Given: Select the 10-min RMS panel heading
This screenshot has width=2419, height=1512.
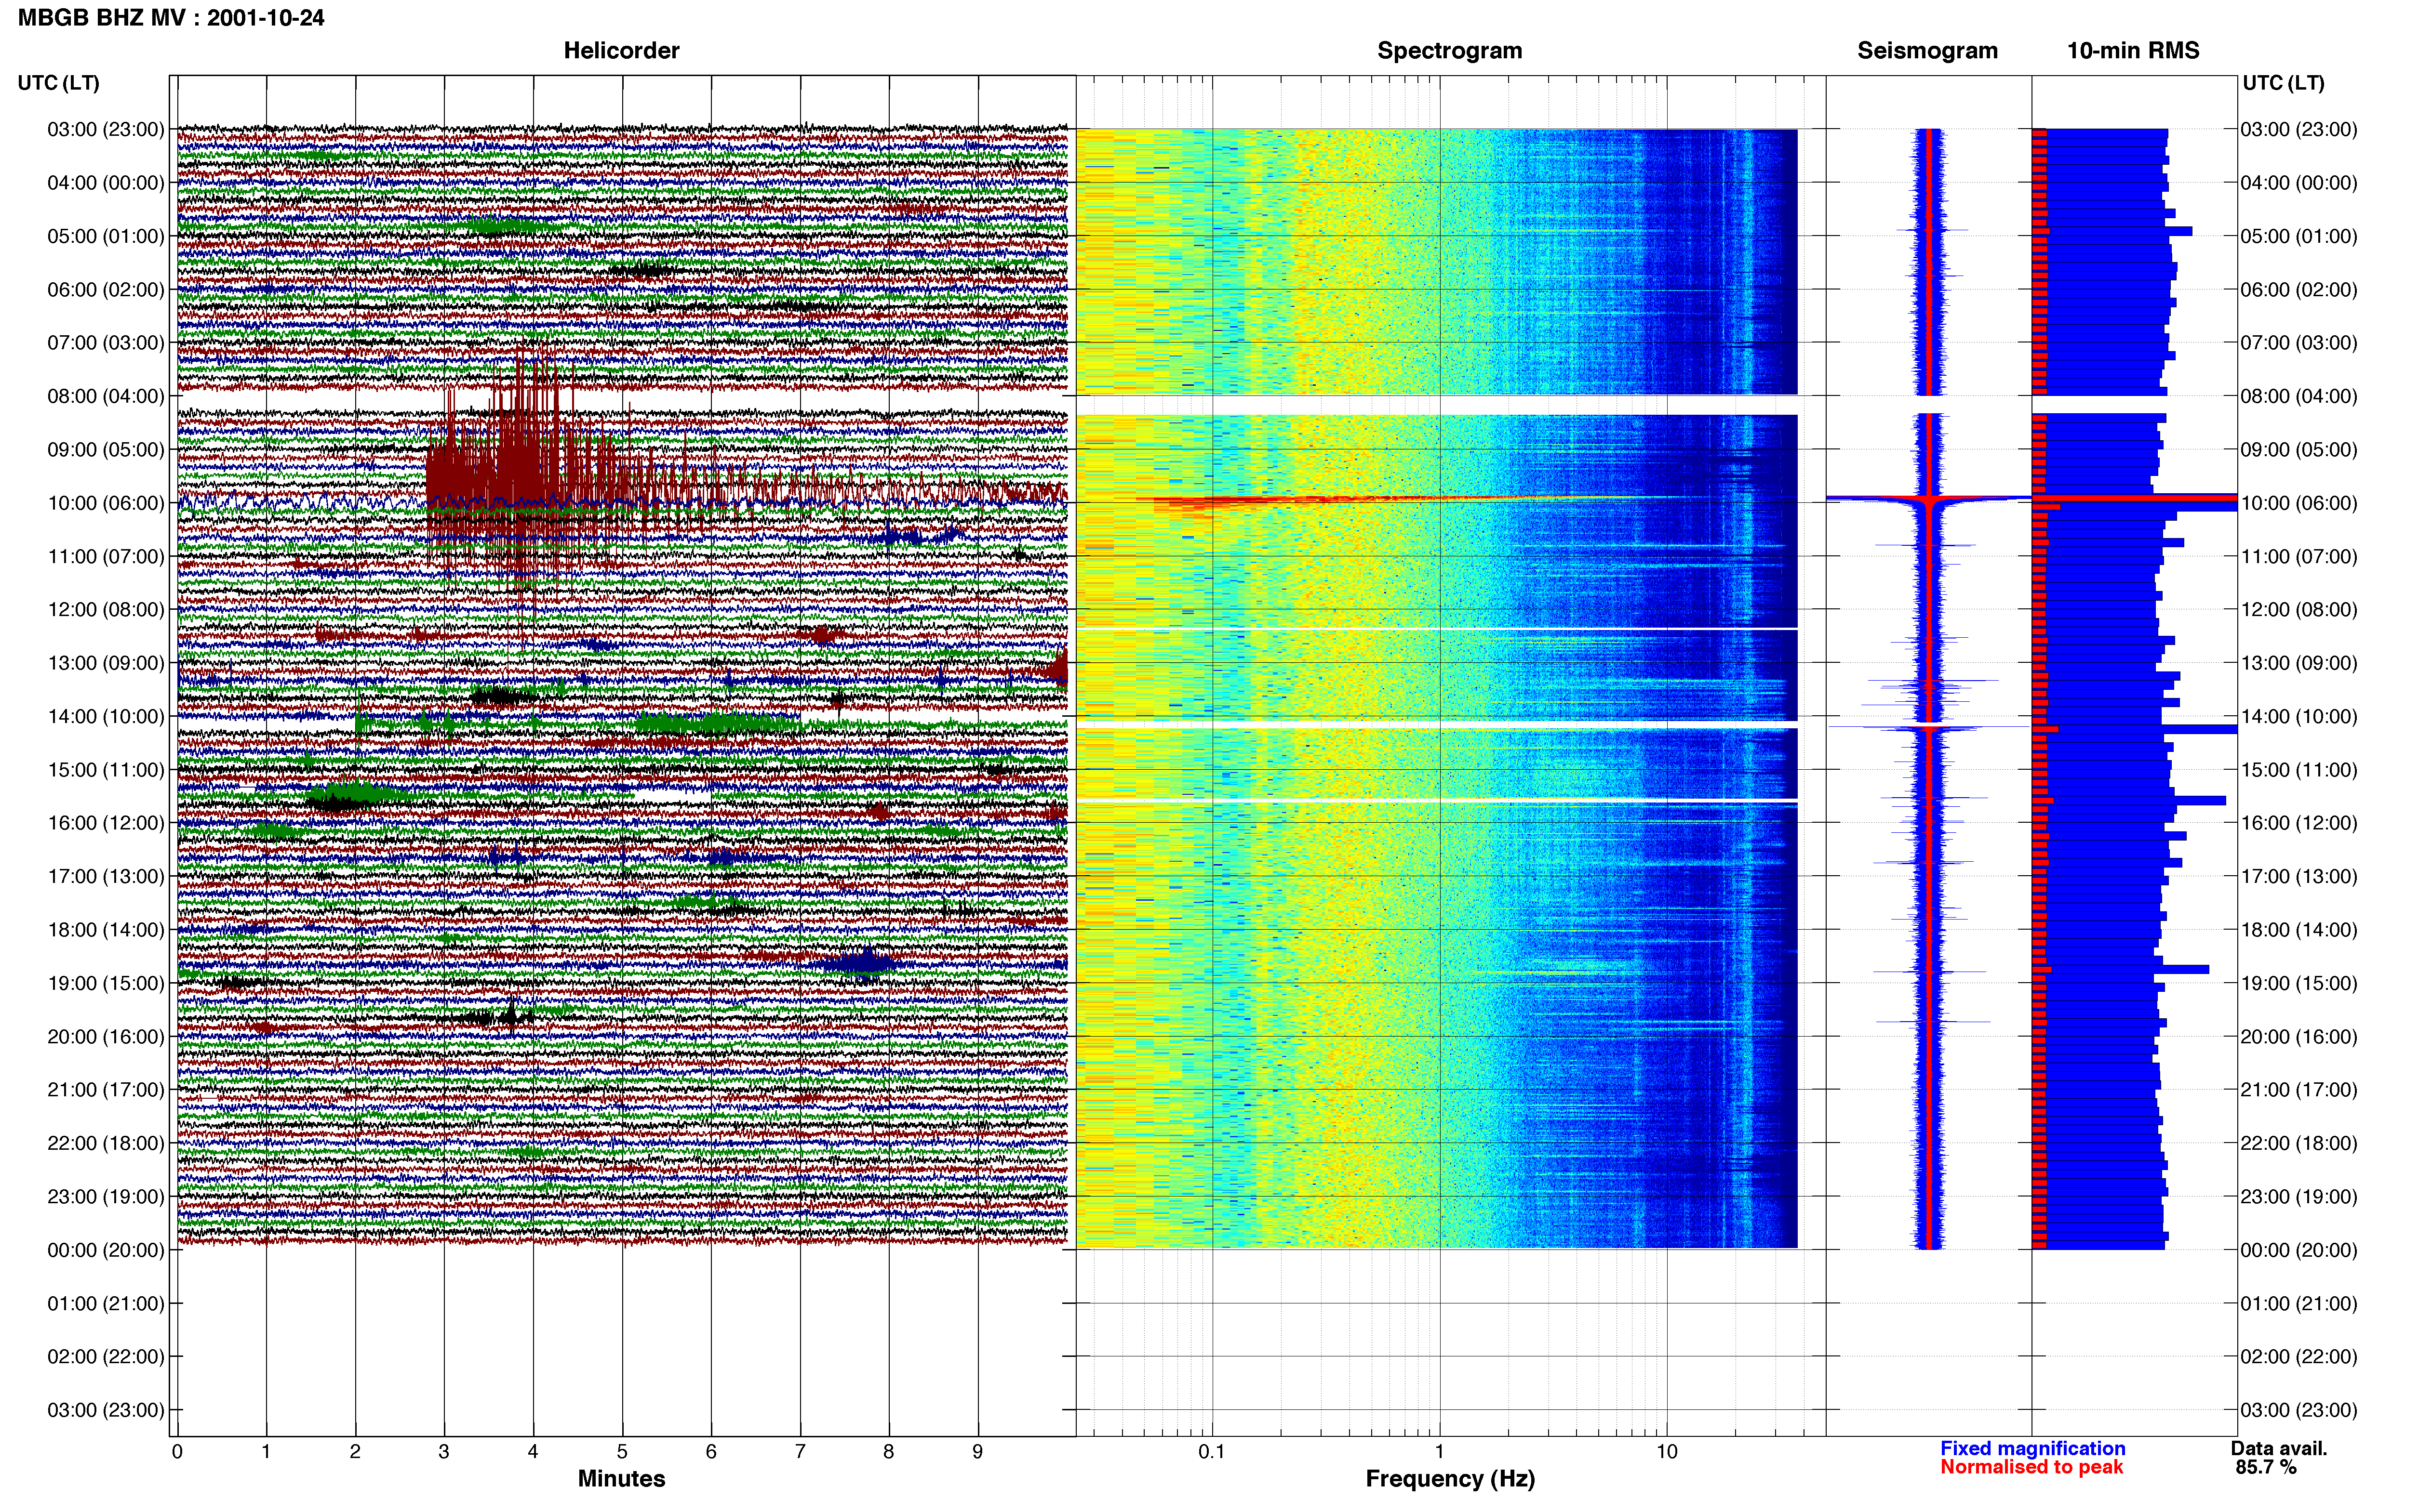Looking at the screenshot, I should tap(2133, 51).
